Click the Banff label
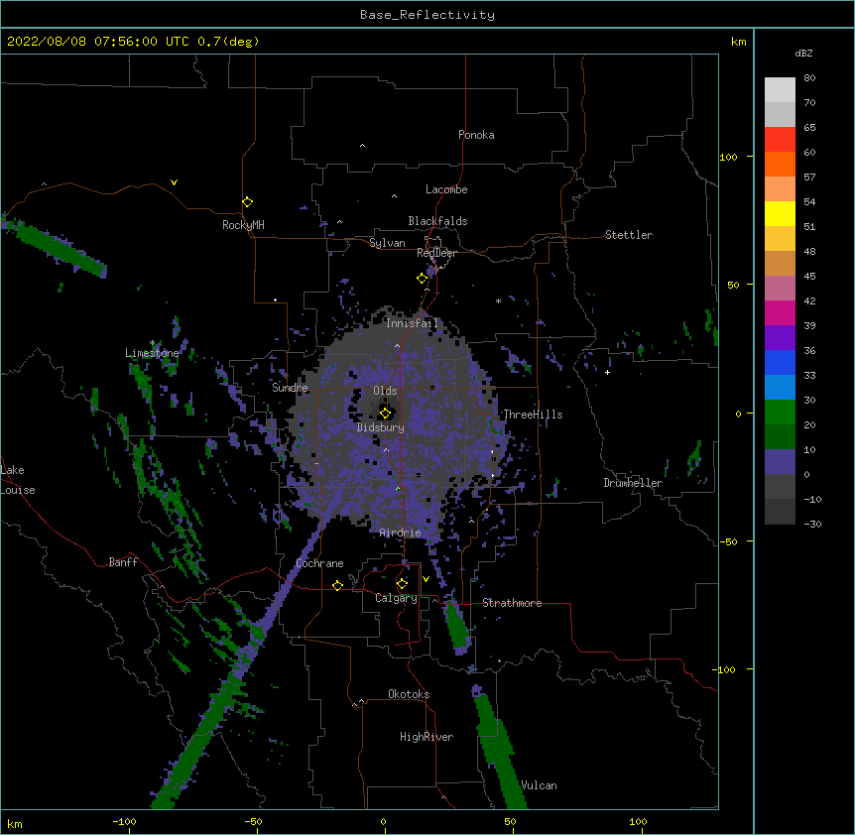The width and height of the screenshot is (855, 835). point(123,562)
